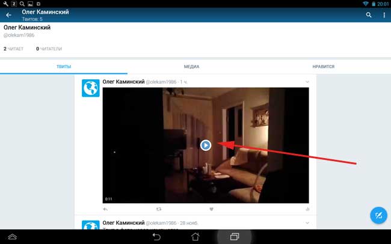Screen dimensions: 391x244
Task: Tap the first tweet's globe avatar
Action: (x=90, y=88)
